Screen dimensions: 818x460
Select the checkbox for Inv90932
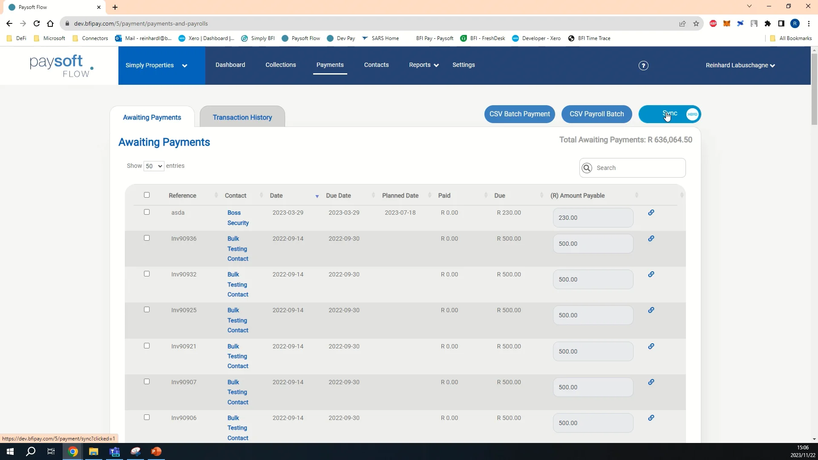pos(147,273)
